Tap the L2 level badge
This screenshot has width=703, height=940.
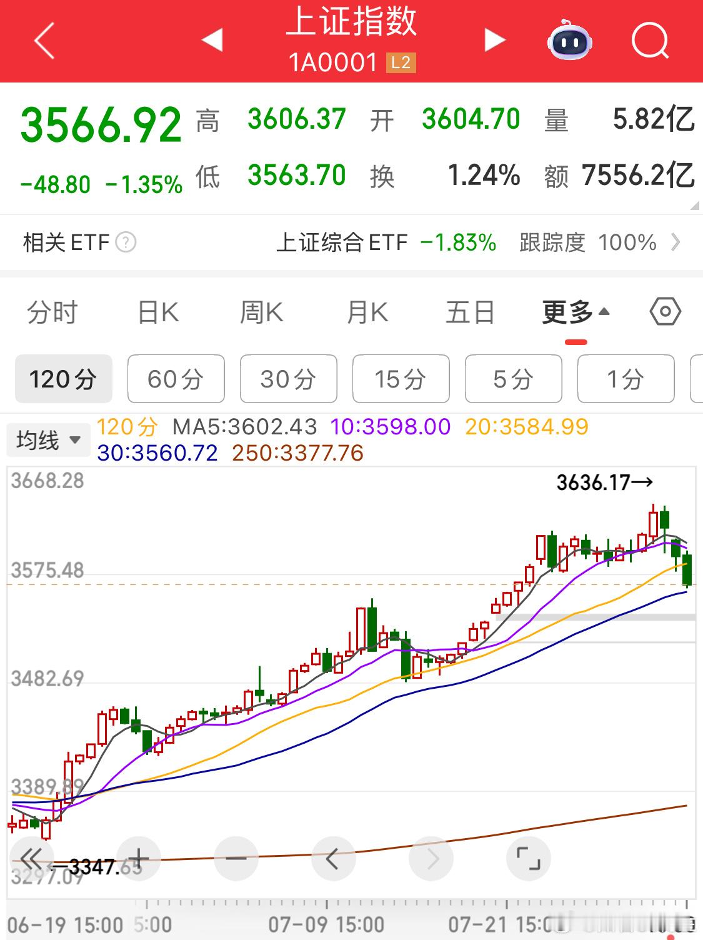(401, 62)
